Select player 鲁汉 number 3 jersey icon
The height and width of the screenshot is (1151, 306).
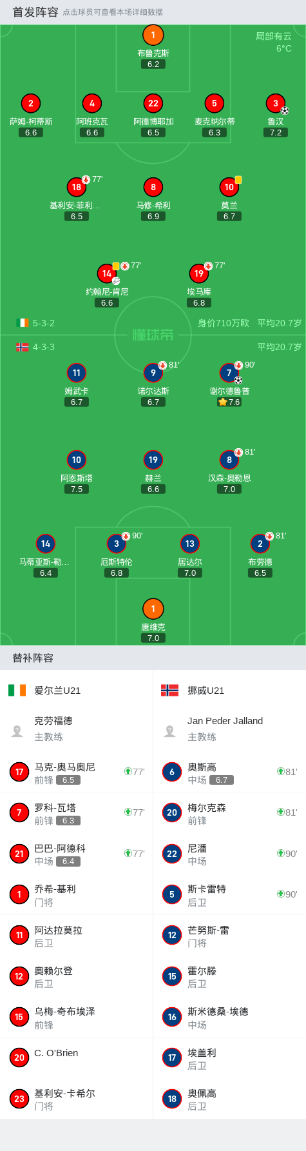(x=276, y=103)
